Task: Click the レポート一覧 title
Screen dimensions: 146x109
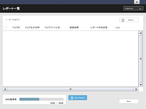Action: (x=11, y=8)
